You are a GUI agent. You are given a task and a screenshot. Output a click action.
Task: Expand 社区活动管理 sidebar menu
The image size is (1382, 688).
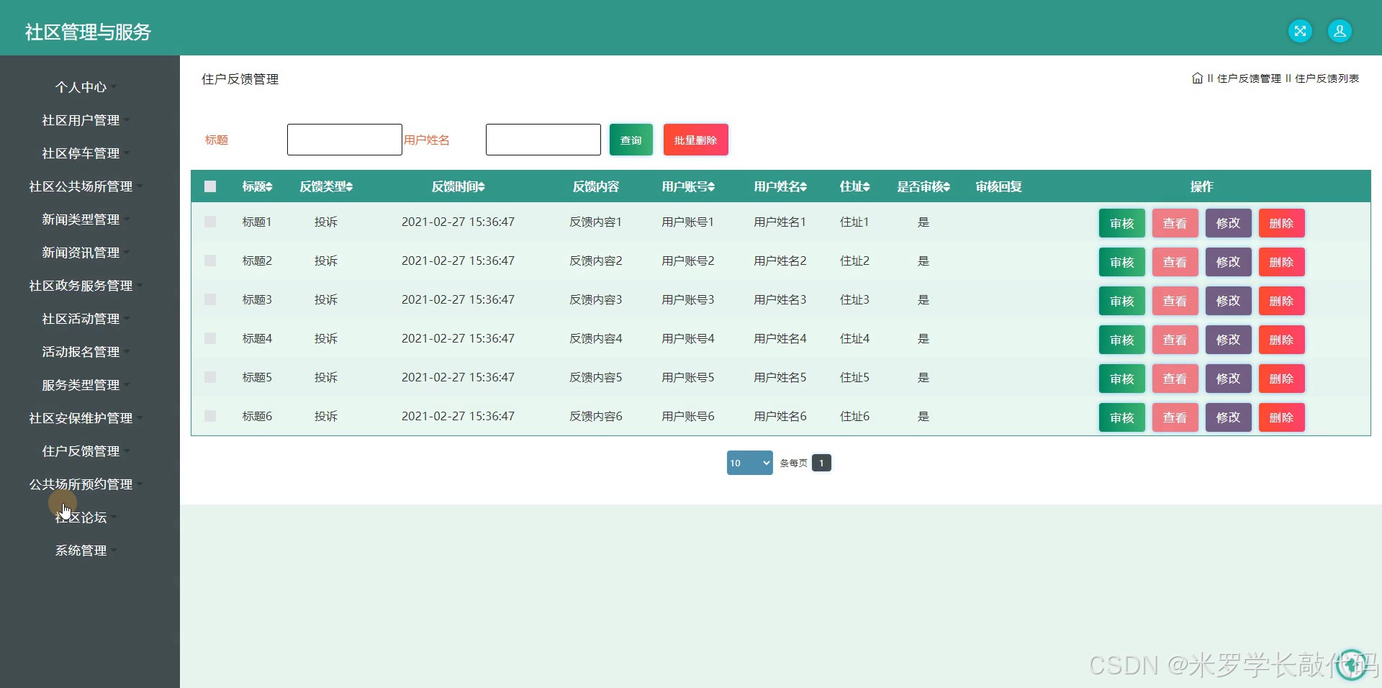pos(86,319)
